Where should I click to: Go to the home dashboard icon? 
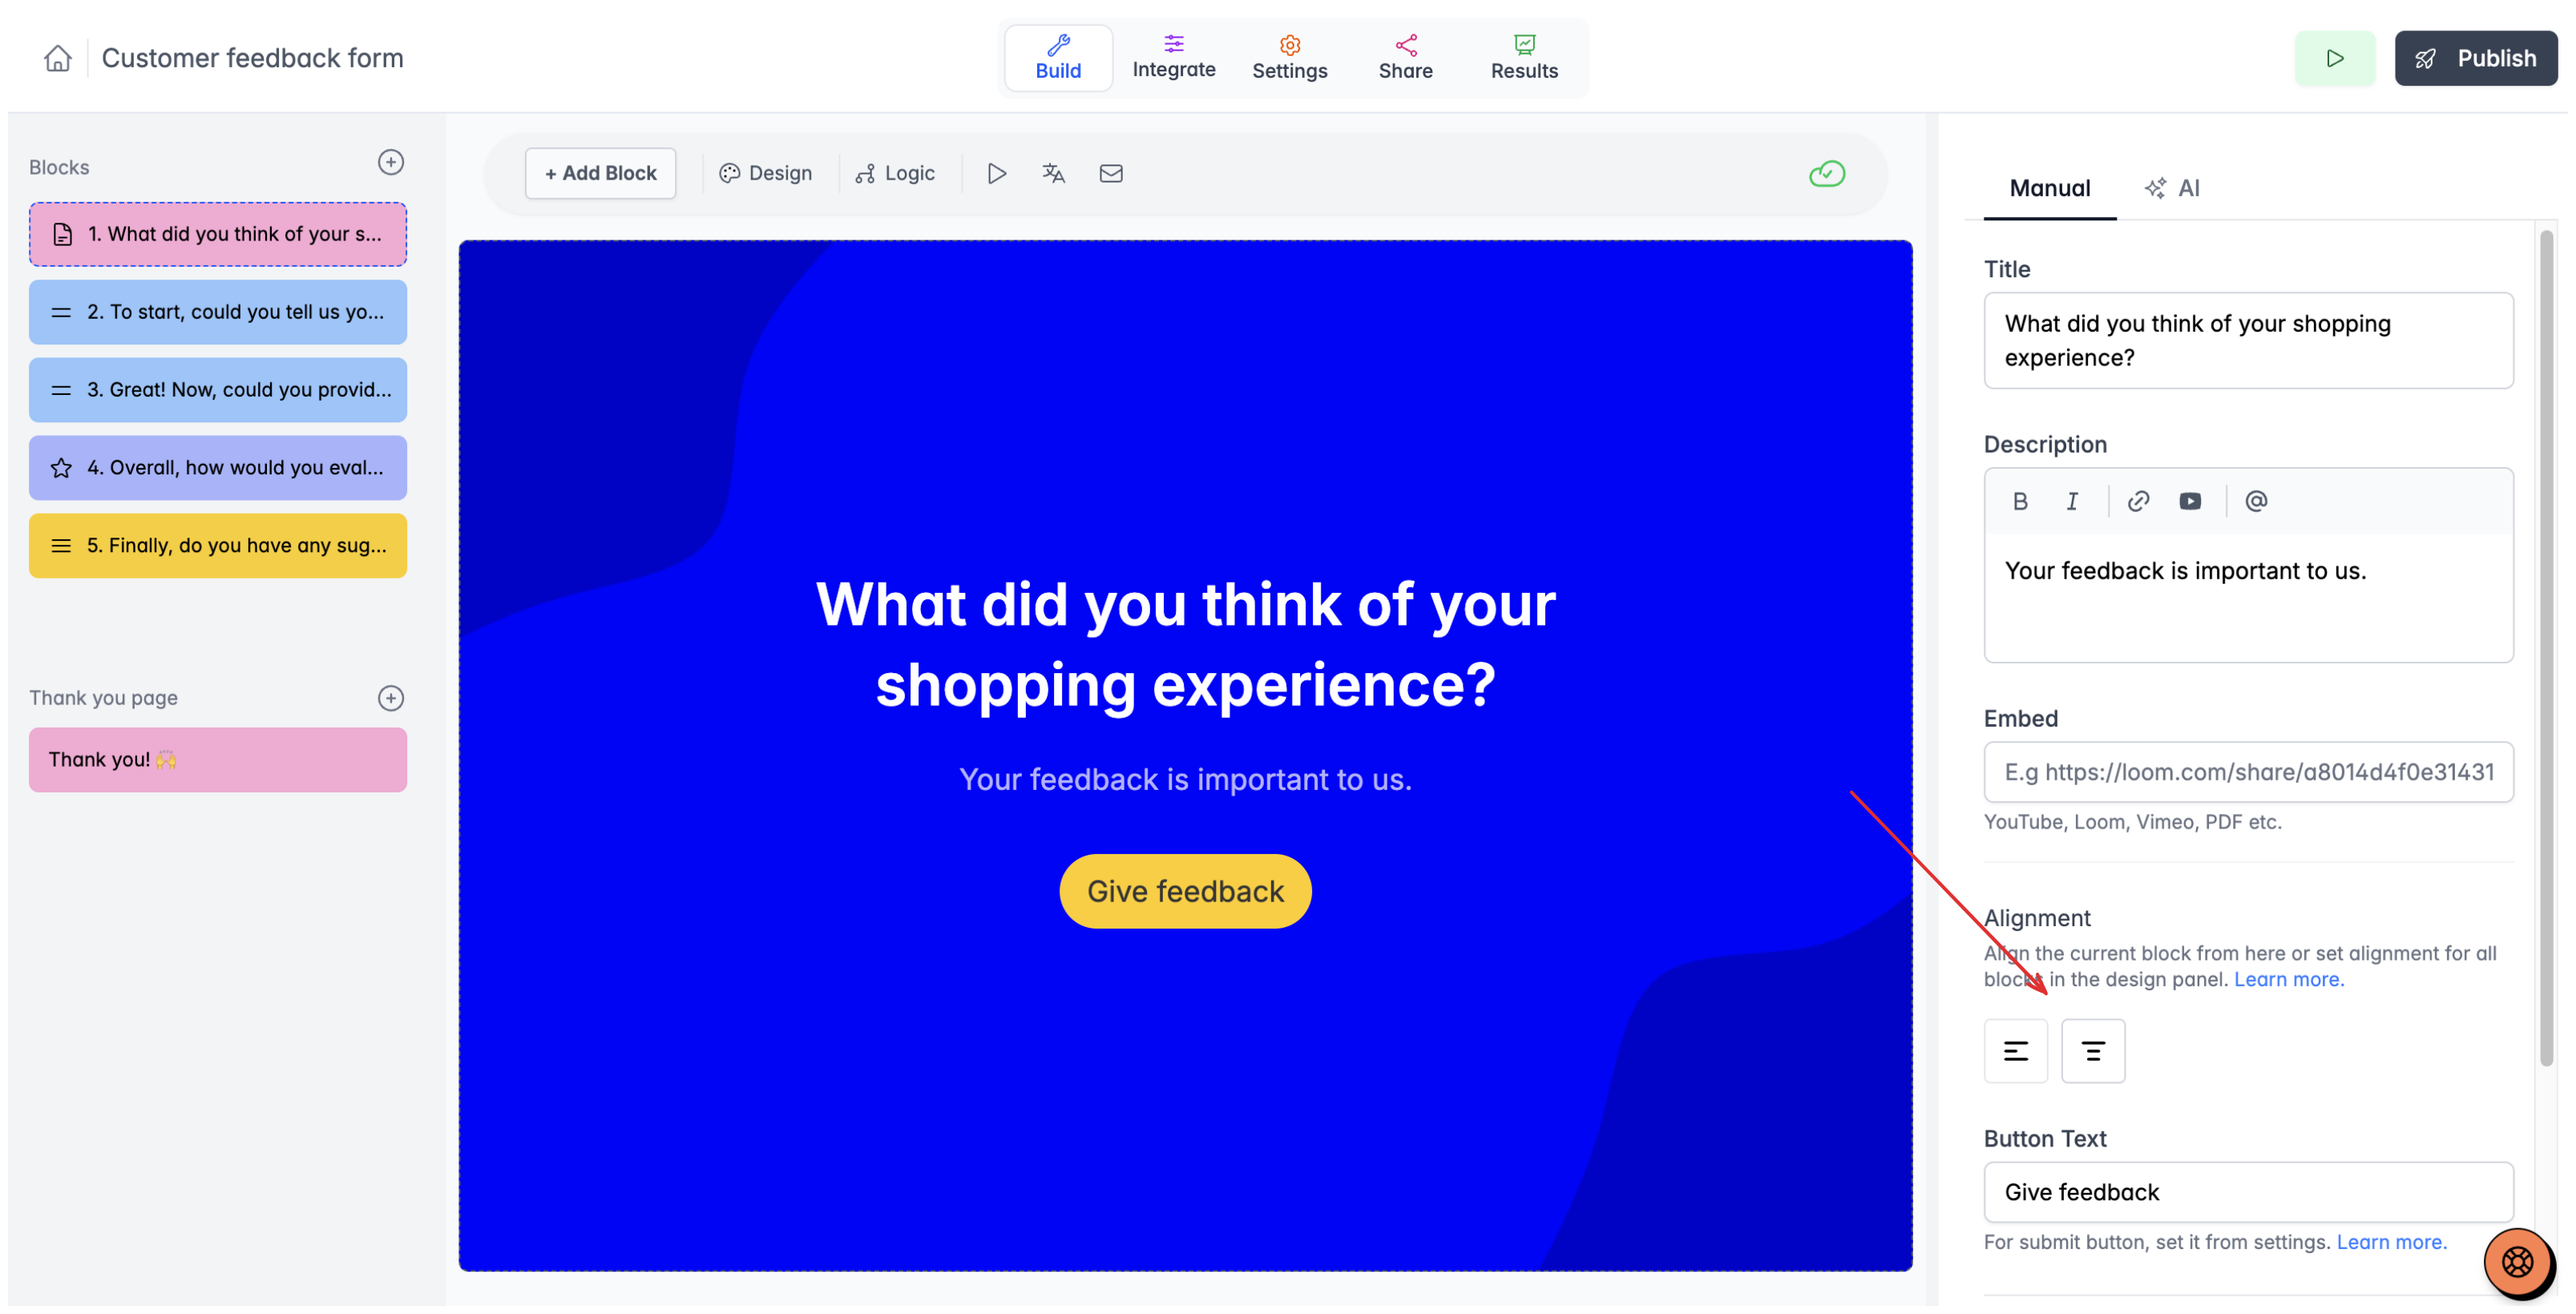point(58,58)
